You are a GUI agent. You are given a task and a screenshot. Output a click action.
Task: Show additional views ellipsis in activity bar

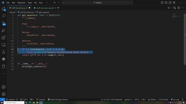coord(3,73)
